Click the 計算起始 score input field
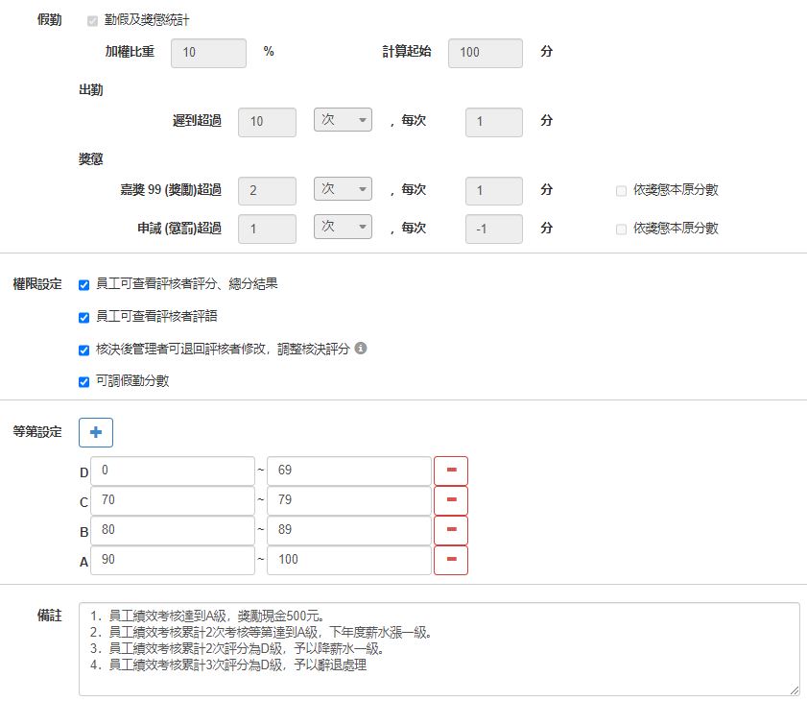This screenshot has width=807, height=701. point(485,53)
